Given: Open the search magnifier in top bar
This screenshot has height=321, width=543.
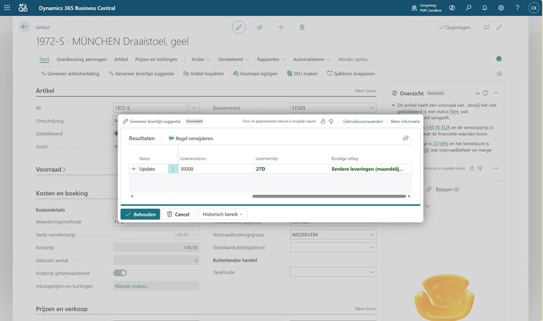Looking at the screenshot, I should tap(468, 8).
